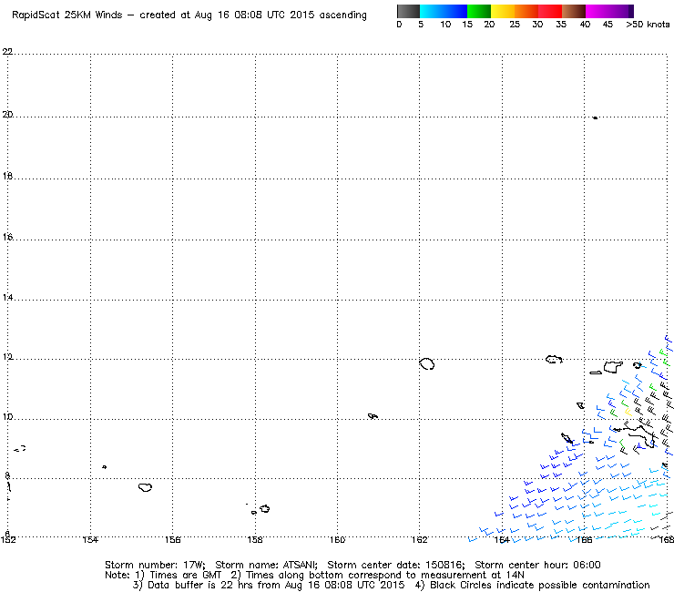Click the latitude label "18"
Viewport: 674px width, 592px height.
coord(7,177)
